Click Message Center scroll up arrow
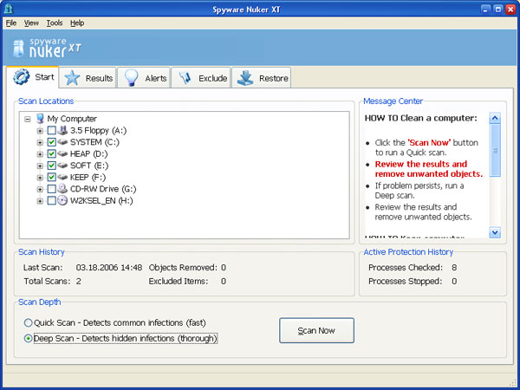The width and height of the screenshot is (520, 390). (x=495, y=118)
